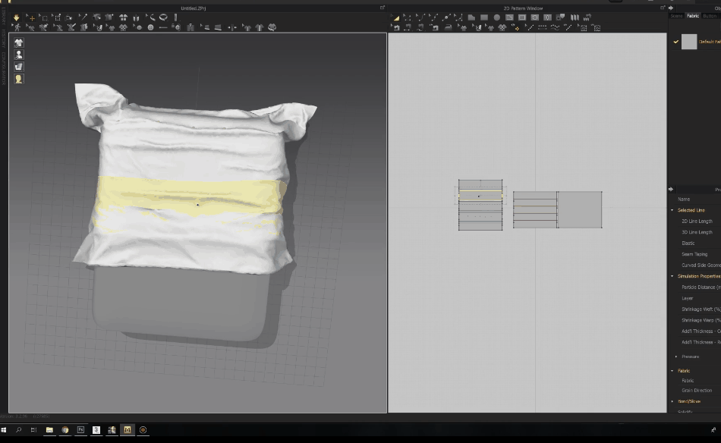Click the Default Fabric gray swatch
This screenshot has height=443, width=721.
[x=688, y=42]
